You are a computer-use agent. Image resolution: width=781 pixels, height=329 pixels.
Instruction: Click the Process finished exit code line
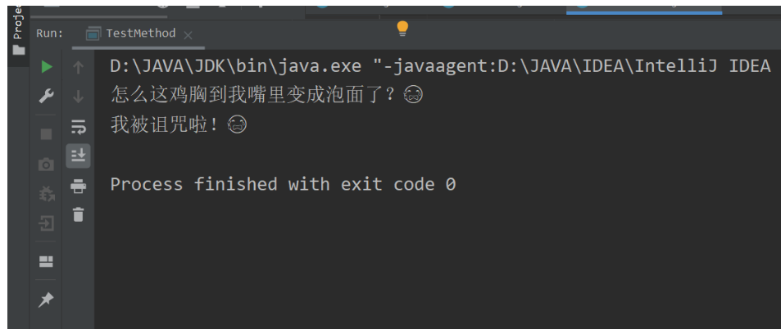tap(283, 184)
